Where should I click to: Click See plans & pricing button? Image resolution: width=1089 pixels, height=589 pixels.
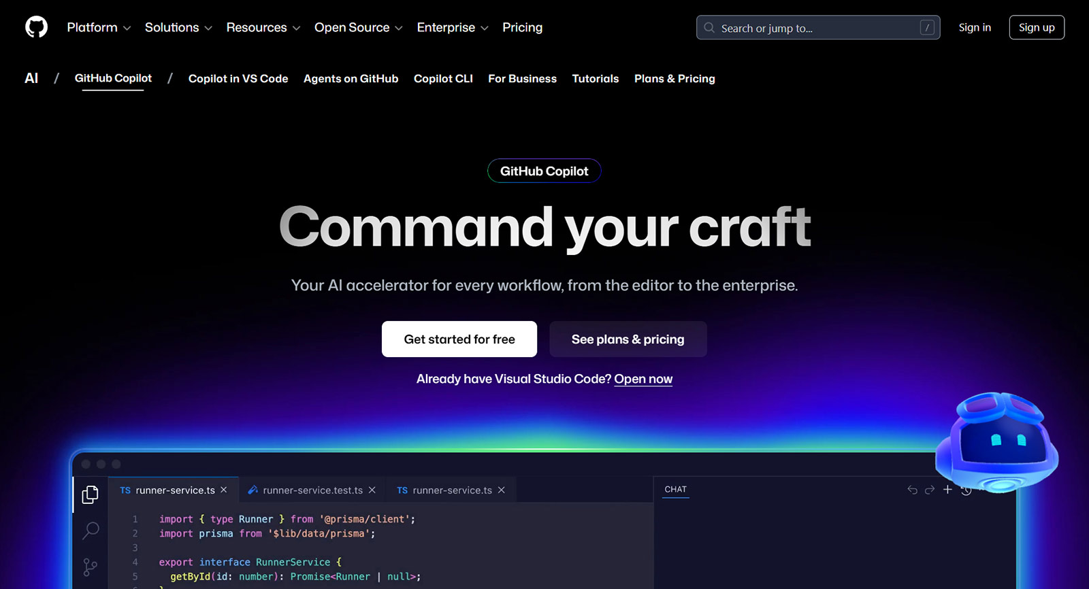[x=628, y=339]
